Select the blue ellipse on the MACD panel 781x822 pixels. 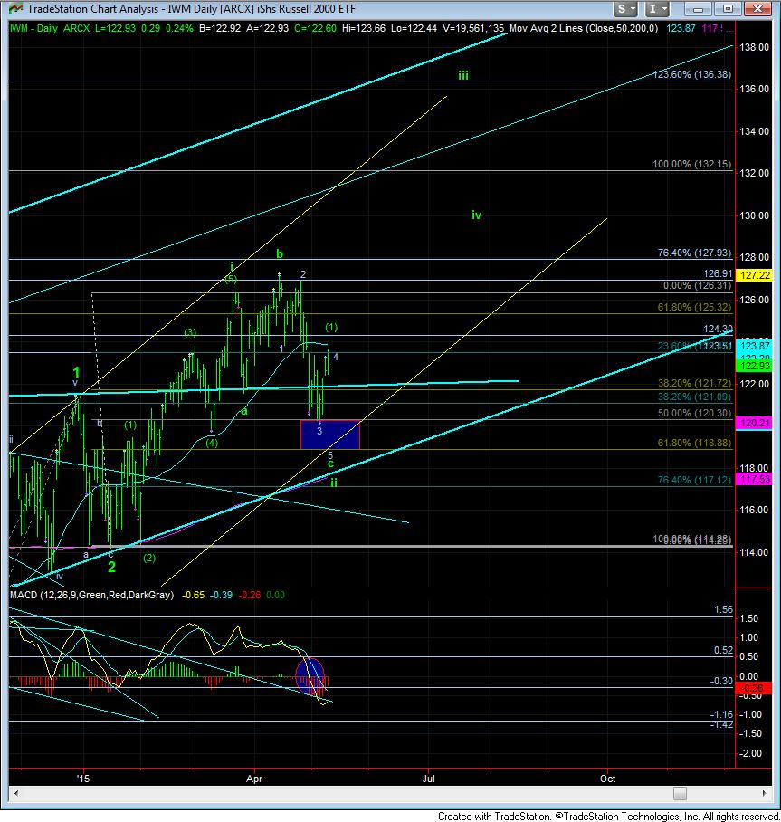pyautogui.click(x=310, y=676)
